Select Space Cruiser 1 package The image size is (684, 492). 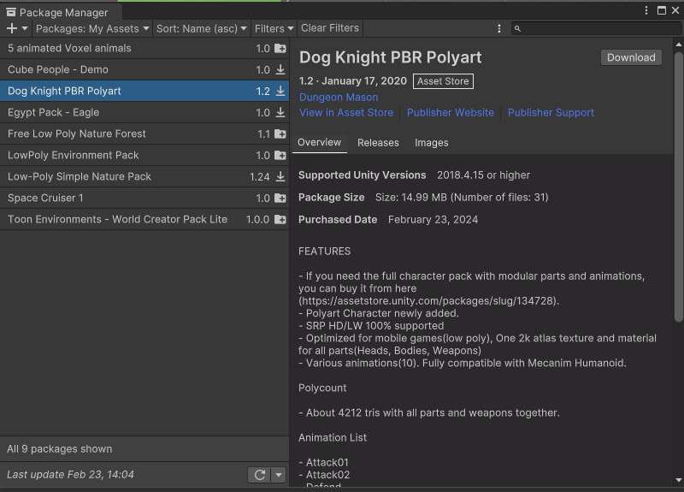(144, 198)
